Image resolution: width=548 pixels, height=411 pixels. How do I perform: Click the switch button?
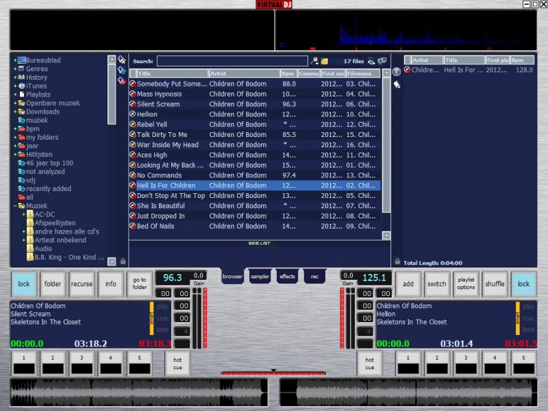pyautogui.click(x=436, y=284)
